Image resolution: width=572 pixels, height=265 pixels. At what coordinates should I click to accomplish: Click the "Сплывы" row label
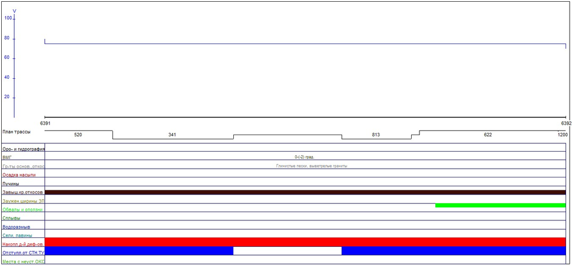11,218
